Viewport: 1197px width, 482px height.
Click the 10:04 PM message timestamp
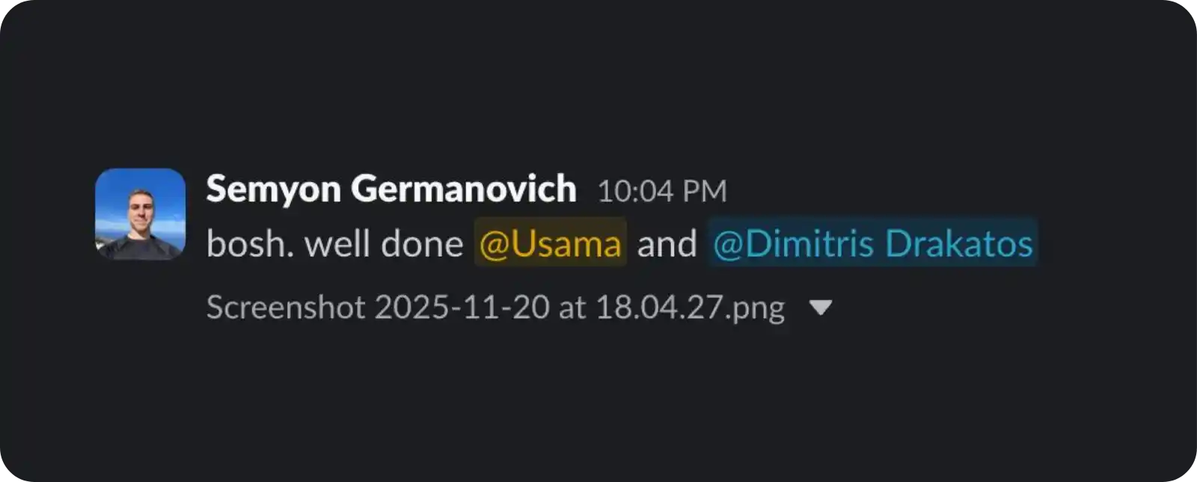click(x=661, y=192)
